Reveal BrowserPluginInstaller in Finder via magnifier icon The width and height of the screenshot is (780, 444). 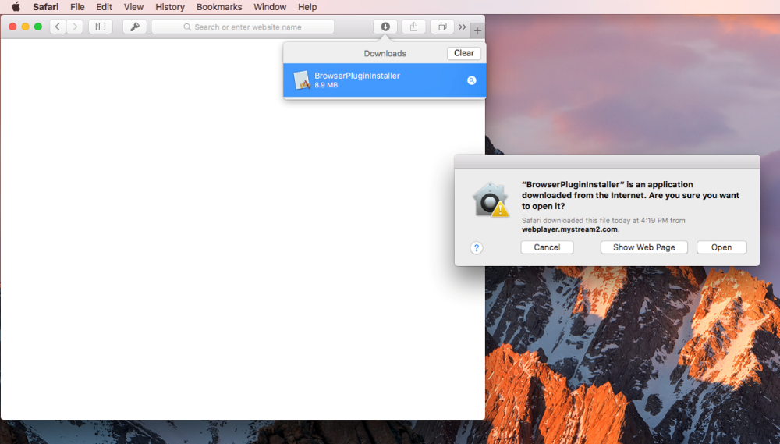point(472,80)
